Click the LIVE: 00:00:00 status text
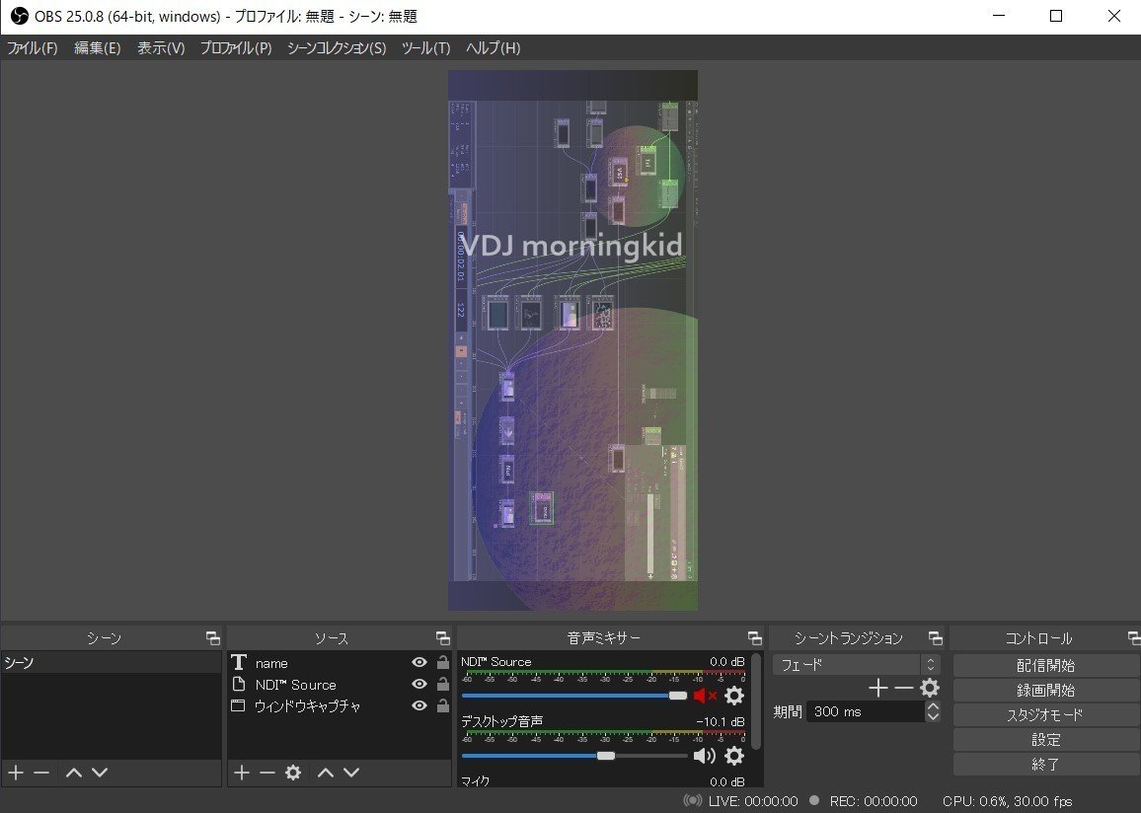The height and width of the screenshot is (813, 1141). (753, 801)
